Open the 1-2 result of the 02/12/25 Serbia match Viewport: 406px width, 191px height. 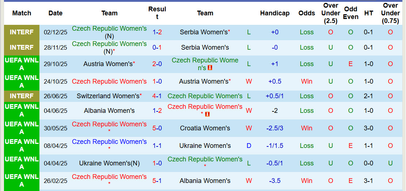157,32
